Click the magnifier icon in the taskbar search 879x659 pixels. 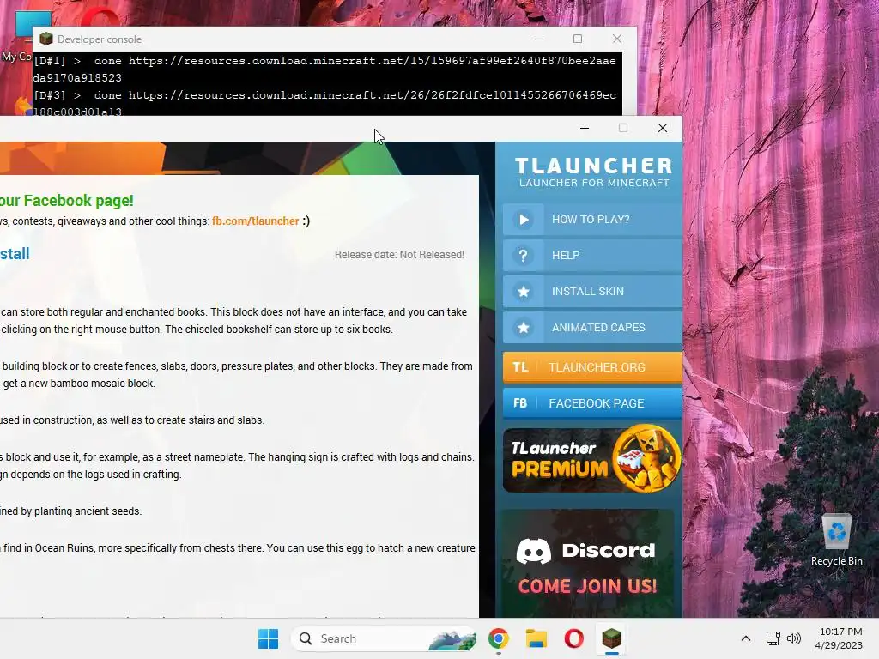tap(306, 638)
